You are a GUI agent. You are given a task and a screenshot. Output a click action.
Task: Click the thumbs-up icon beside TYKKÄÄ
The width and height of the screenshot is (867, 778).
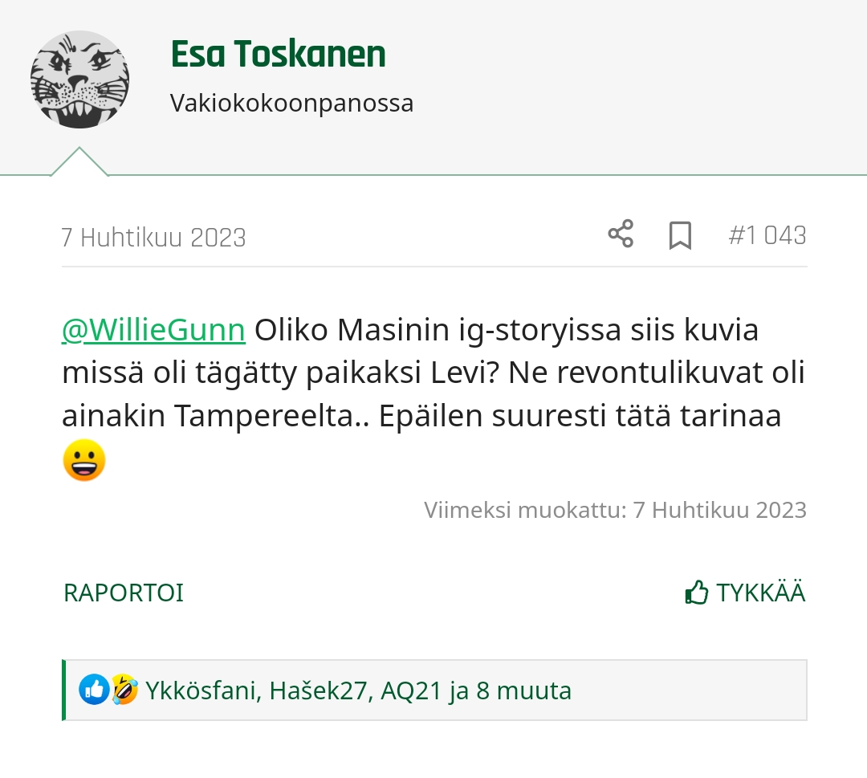point(696,593)
